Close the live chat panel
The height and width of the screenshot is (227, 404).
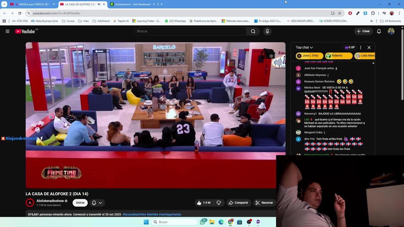[x=369, y=48]
